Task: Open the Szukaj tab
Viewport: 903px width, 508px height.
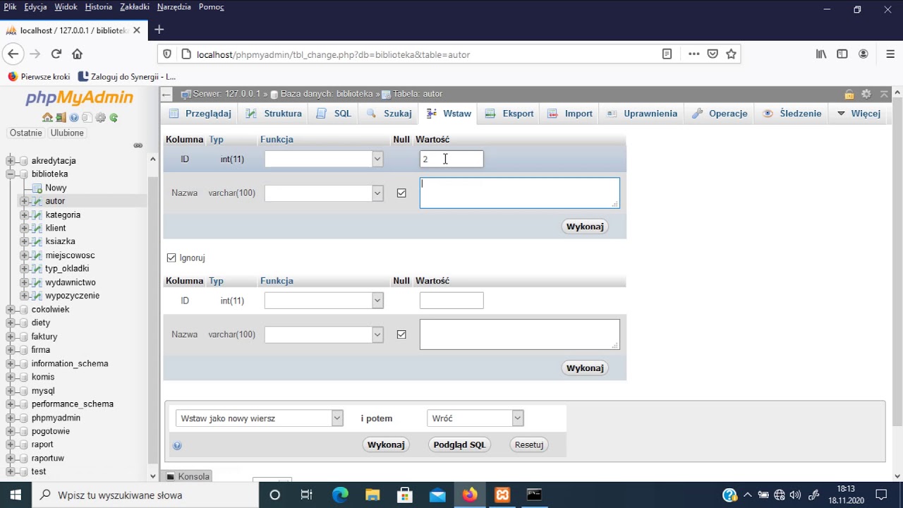Action: coord(389,113)
